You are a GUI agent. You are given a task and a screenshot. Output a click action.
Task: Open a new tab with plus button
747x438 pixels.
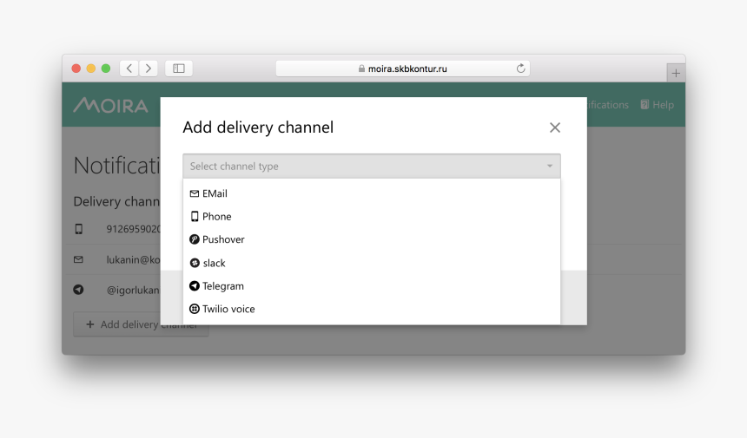676,73
